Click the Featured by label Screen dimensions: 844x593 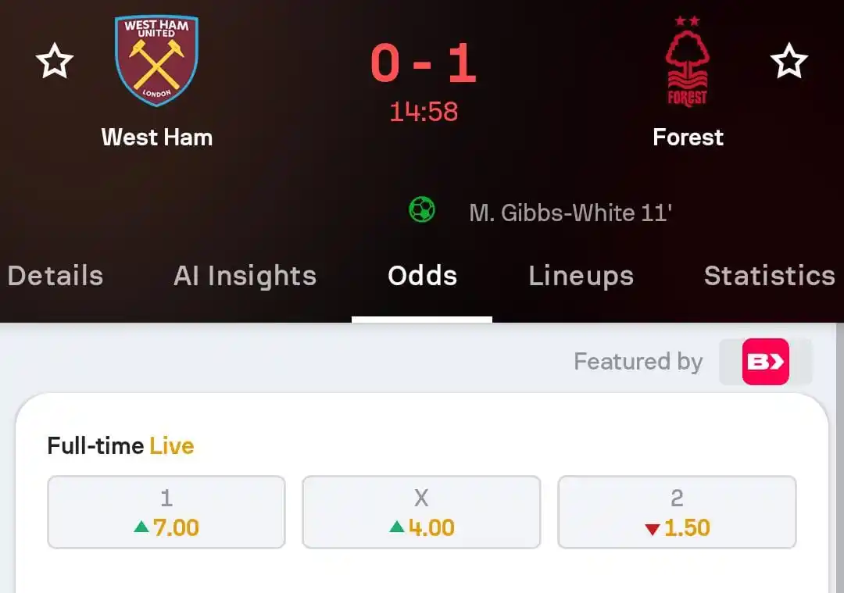(638, 362)
